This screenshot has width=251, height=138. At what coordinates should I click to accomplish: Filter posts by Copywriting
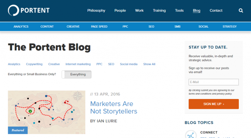pyautogui.click(x=34, y=64)
